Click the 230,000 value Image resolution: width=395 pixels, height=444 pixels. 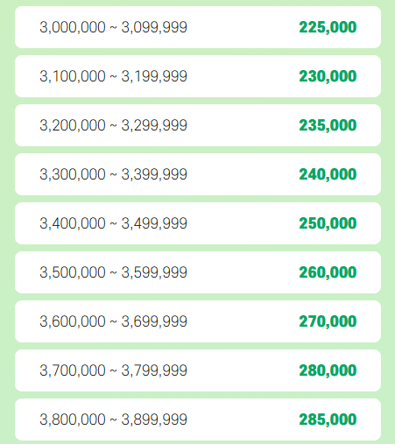[328, 76]
